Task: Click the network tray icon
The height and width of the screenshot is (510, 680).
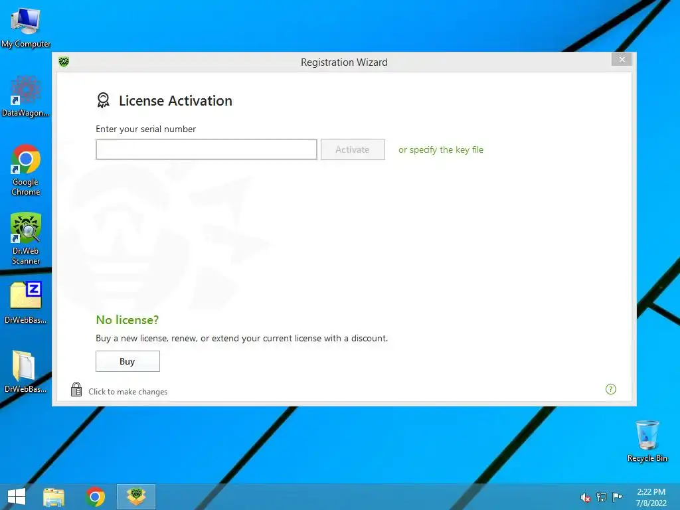Action: (x=602, y=497)
